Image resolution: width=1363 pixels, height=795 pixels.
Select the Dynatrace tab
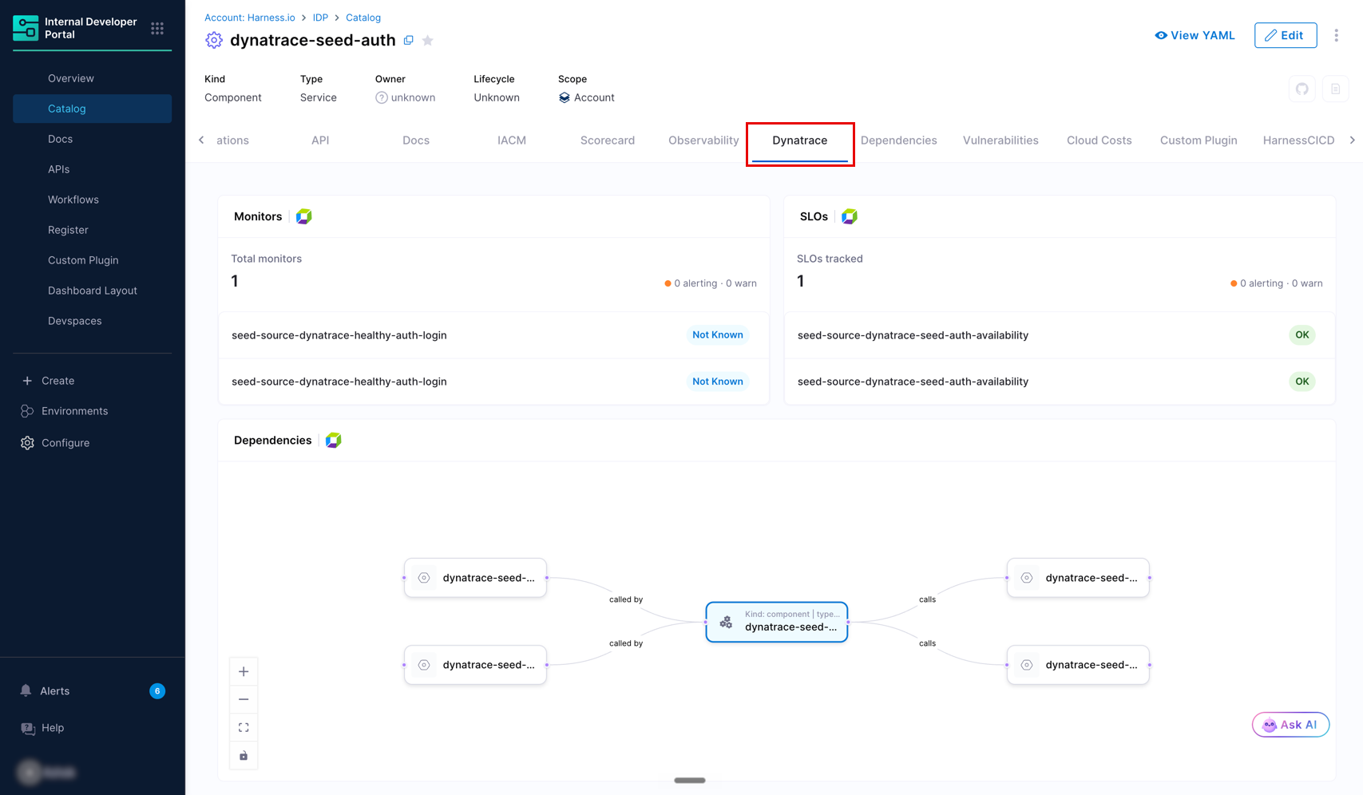coord(799,140)
